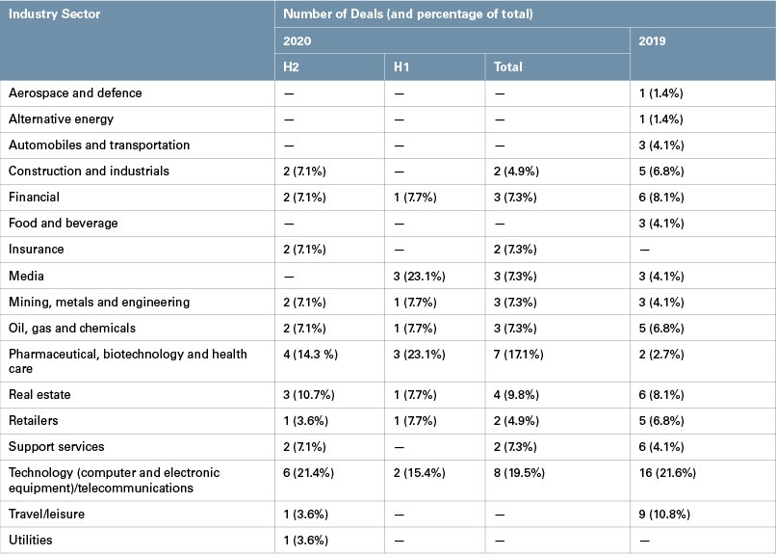Select the Mining, metals and engineering label
Viewport: 776px width, 555px height.
pyautogui.click(x=94, y=302)
